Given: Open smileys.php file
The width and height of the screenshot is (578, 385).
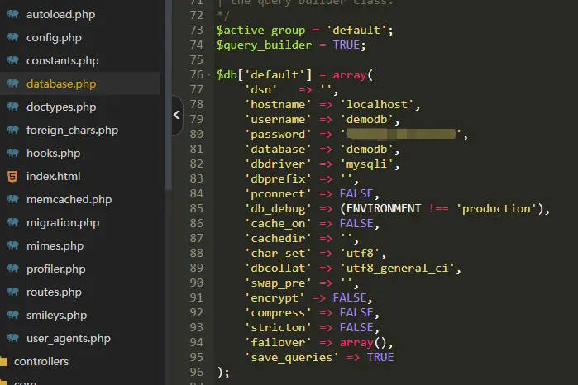Looking at the screenshot, I should click(57, 316).
